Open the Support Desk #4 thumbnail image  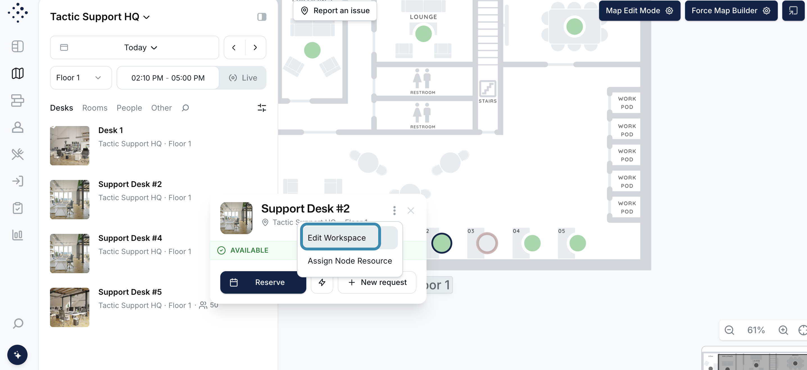point(70,253)
